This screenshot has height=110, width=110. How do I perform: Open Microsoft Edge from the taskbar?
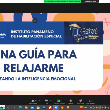20,108
